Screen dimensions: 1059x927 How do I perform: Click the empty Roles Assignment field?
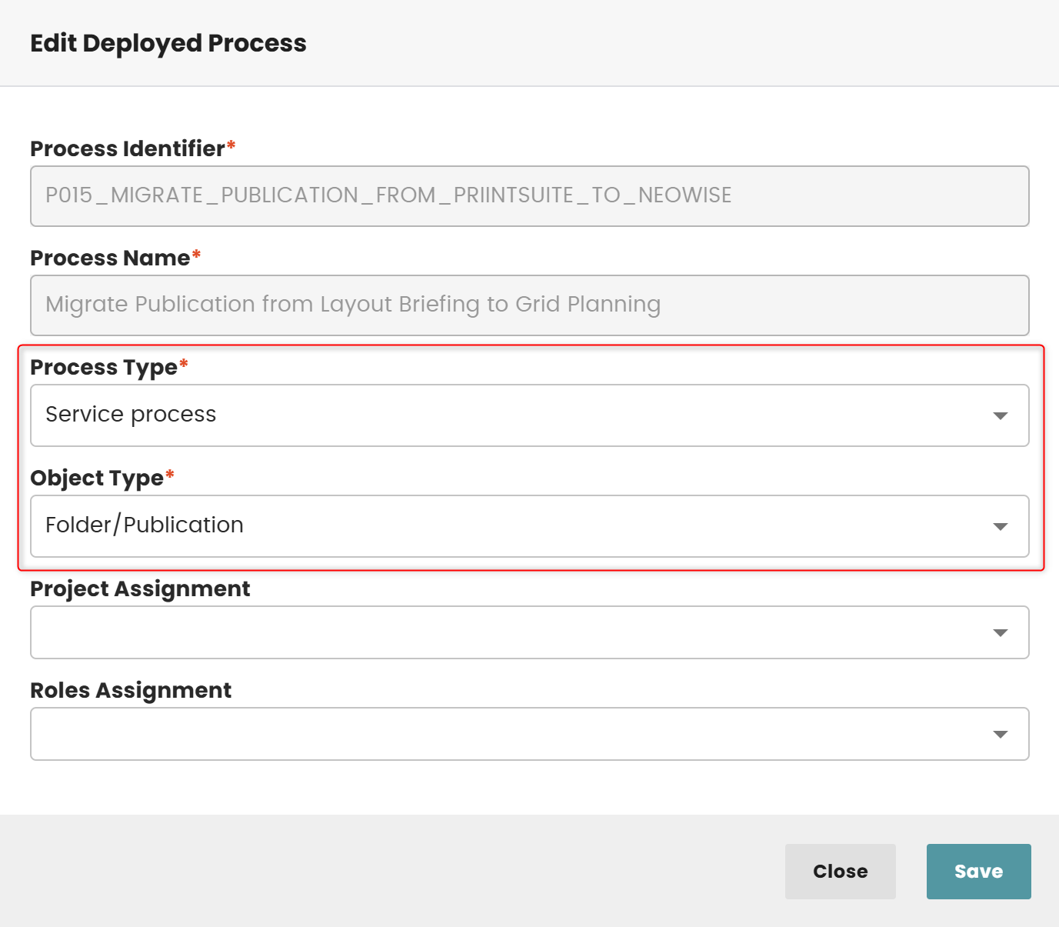pyautogui.click(x=461, y=734)
